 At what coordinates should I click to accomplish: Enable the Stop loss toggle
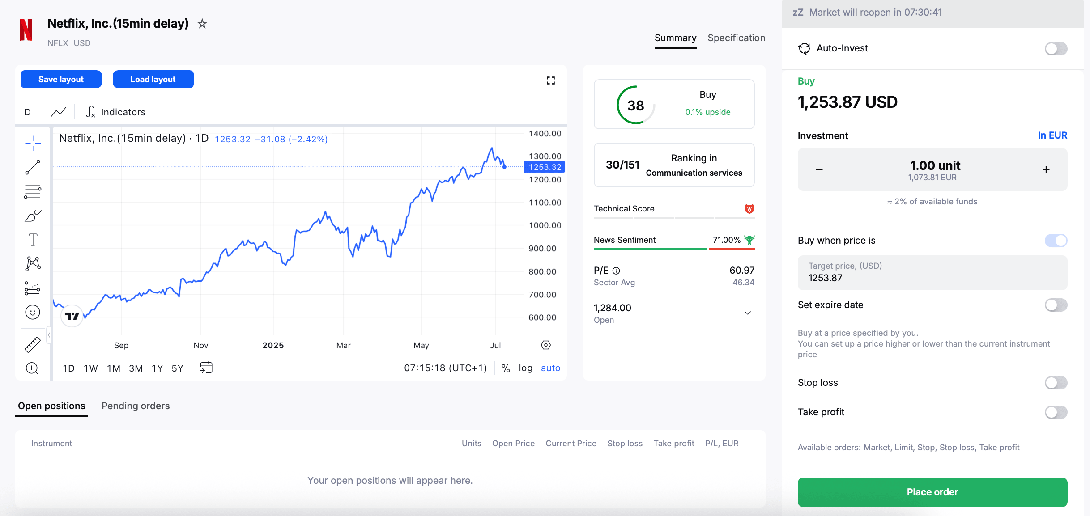(x=1056, y=383)
